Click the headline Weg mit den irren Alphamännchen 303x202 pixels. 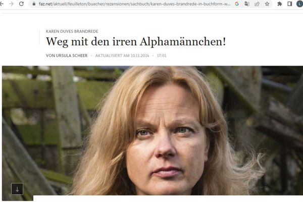pyautogui.click(x=136, y=41)
